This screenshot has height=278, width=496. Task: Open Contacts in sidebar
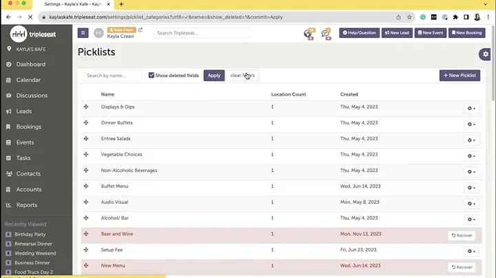point(28,173)
